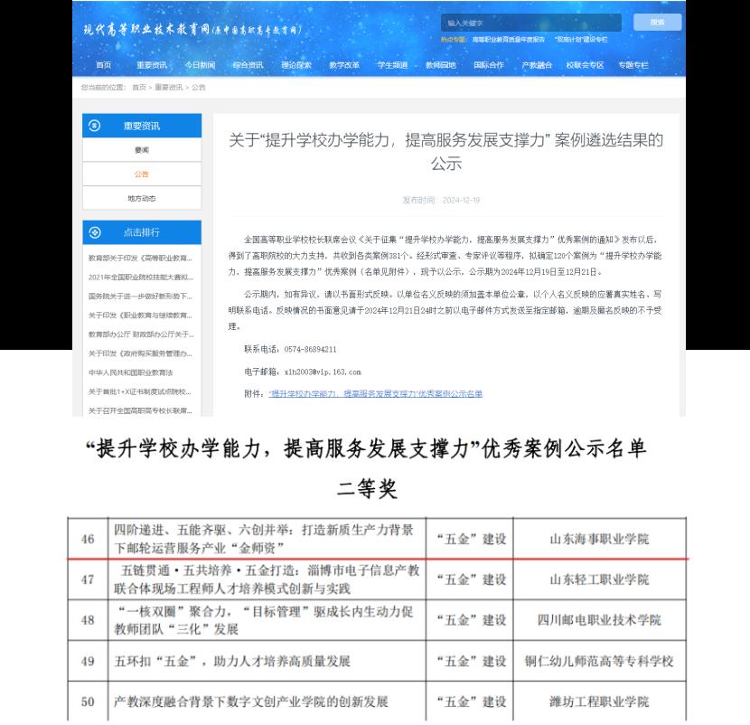Open 产教融合 navigation item

coord(537,65)
